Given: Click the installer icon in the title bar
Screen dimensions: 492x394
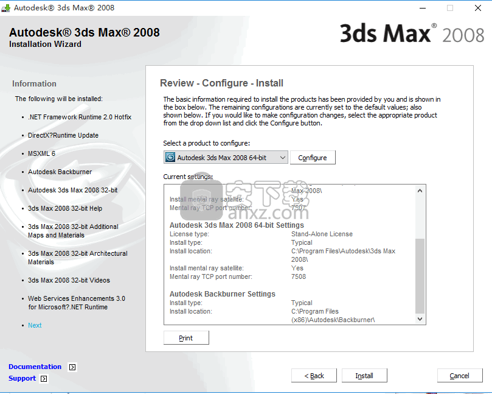Looking at the screenshot, I should 5,8.
